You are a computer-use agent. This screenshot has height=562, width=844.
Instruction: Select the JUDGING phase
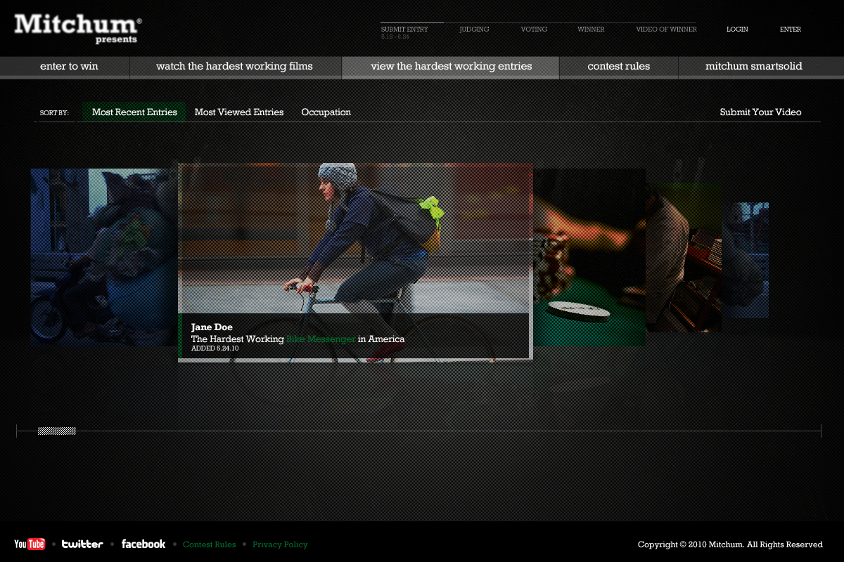(x=474, y=30)
